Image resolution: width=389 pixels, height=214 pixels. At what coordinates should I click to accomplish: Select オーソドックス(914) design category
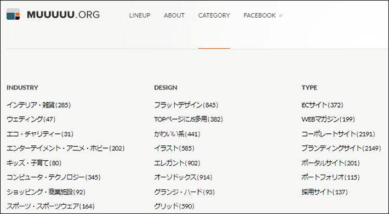(183, 177)
